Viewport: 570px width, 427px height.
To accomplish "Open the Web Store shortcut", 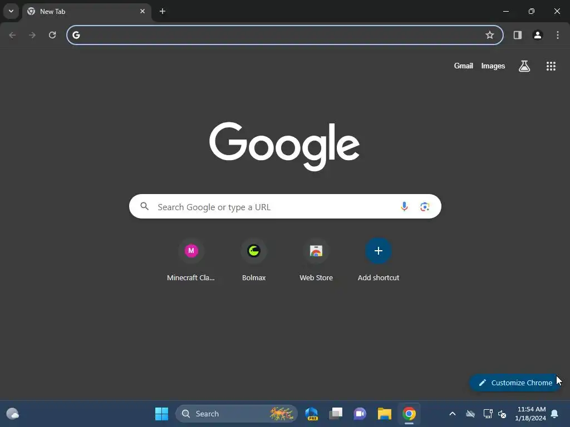I will pyautogui.click(x=316, y=260).
